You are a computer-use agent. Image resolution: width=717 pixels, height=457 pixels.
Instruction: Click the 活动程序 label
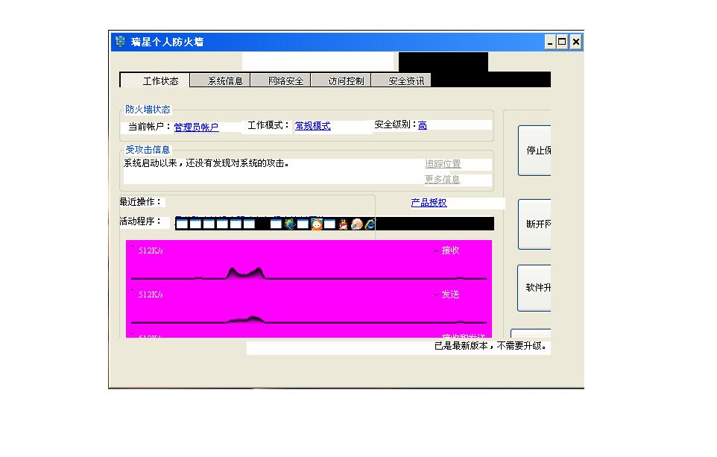click(x=140, y=221)
